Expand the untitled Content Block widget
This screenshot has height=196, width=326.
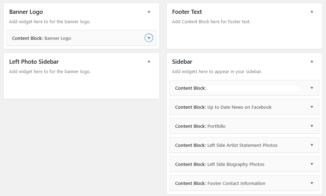[312, 88]
